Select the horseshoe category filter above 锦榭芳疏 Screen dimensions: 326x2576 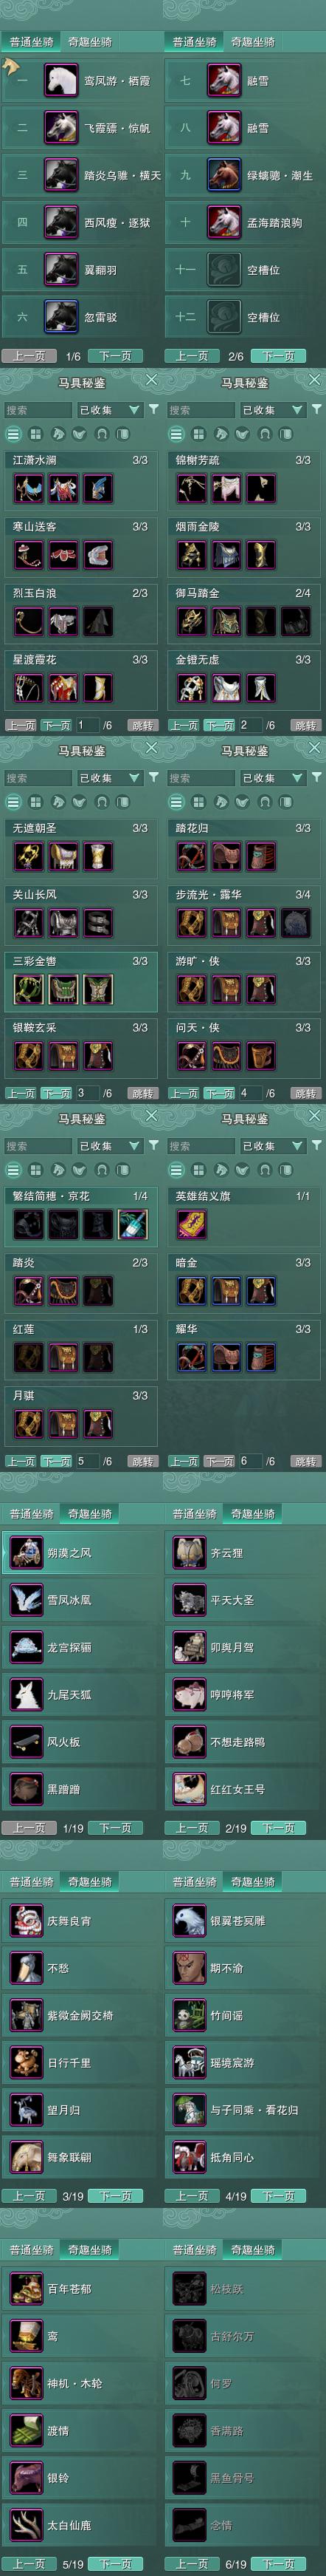coord(264,434)
